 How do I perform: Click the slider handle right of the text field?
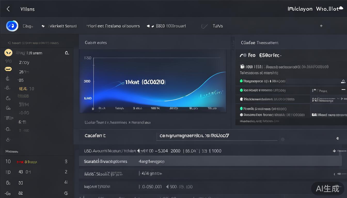coord(283,139)
